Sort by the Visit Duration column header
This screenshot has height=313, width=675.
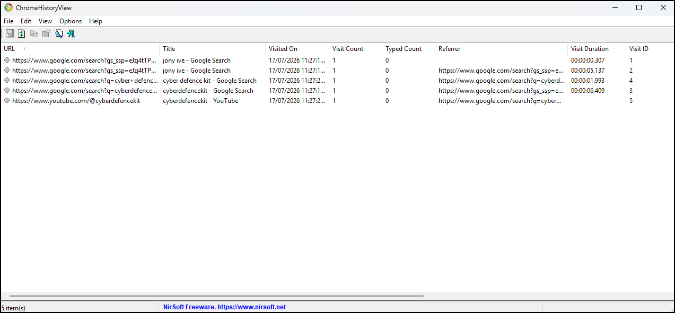point(597,49)
